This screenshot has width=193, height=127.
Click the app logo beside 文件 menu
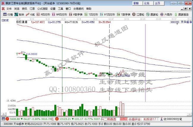tap(3, 9)
